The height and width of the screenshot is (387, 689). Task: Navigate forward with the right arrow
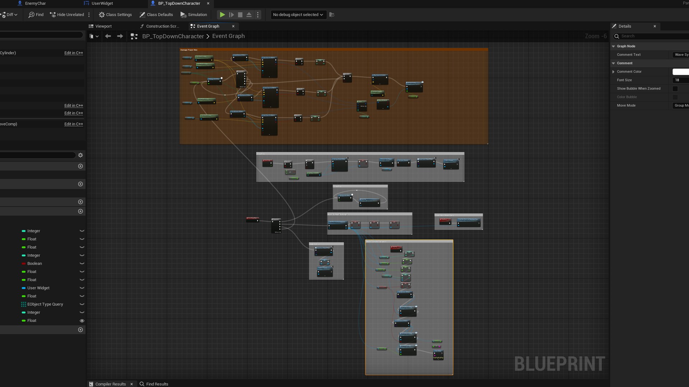pos(120,36)
